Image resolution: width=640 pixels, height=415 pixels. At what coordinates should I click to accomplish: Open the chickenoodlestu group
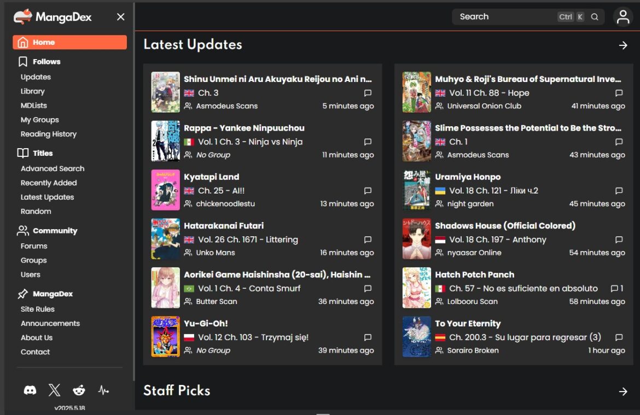pyautogui.click(x=225, y=203)
